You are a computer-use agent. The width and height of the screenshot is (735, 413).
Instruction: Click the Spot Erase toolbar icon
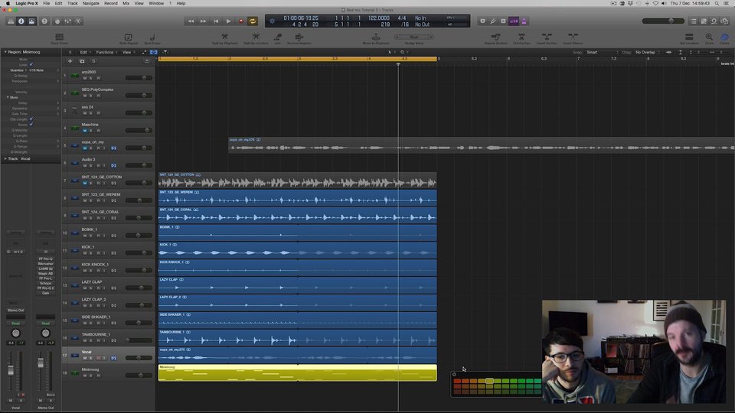tap(152, 38)
